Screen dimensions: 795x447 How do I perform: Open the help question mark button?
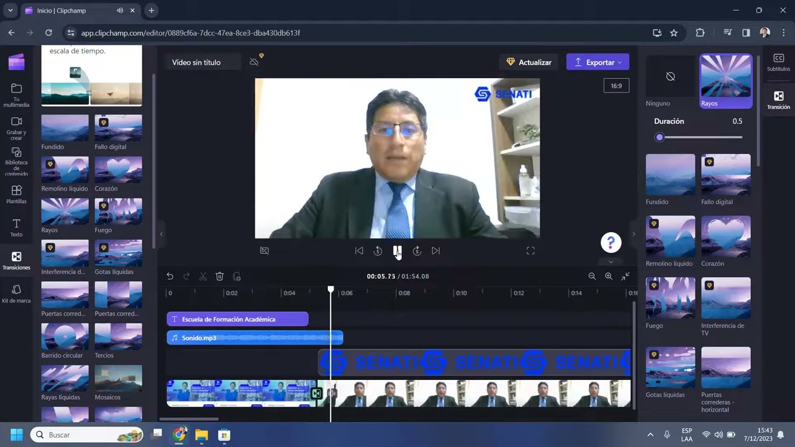tap(611, 243)
